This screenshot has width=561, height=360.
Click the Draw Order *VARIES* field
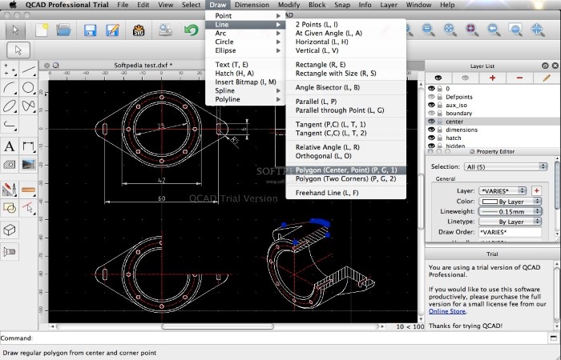(x=511, y=232)
